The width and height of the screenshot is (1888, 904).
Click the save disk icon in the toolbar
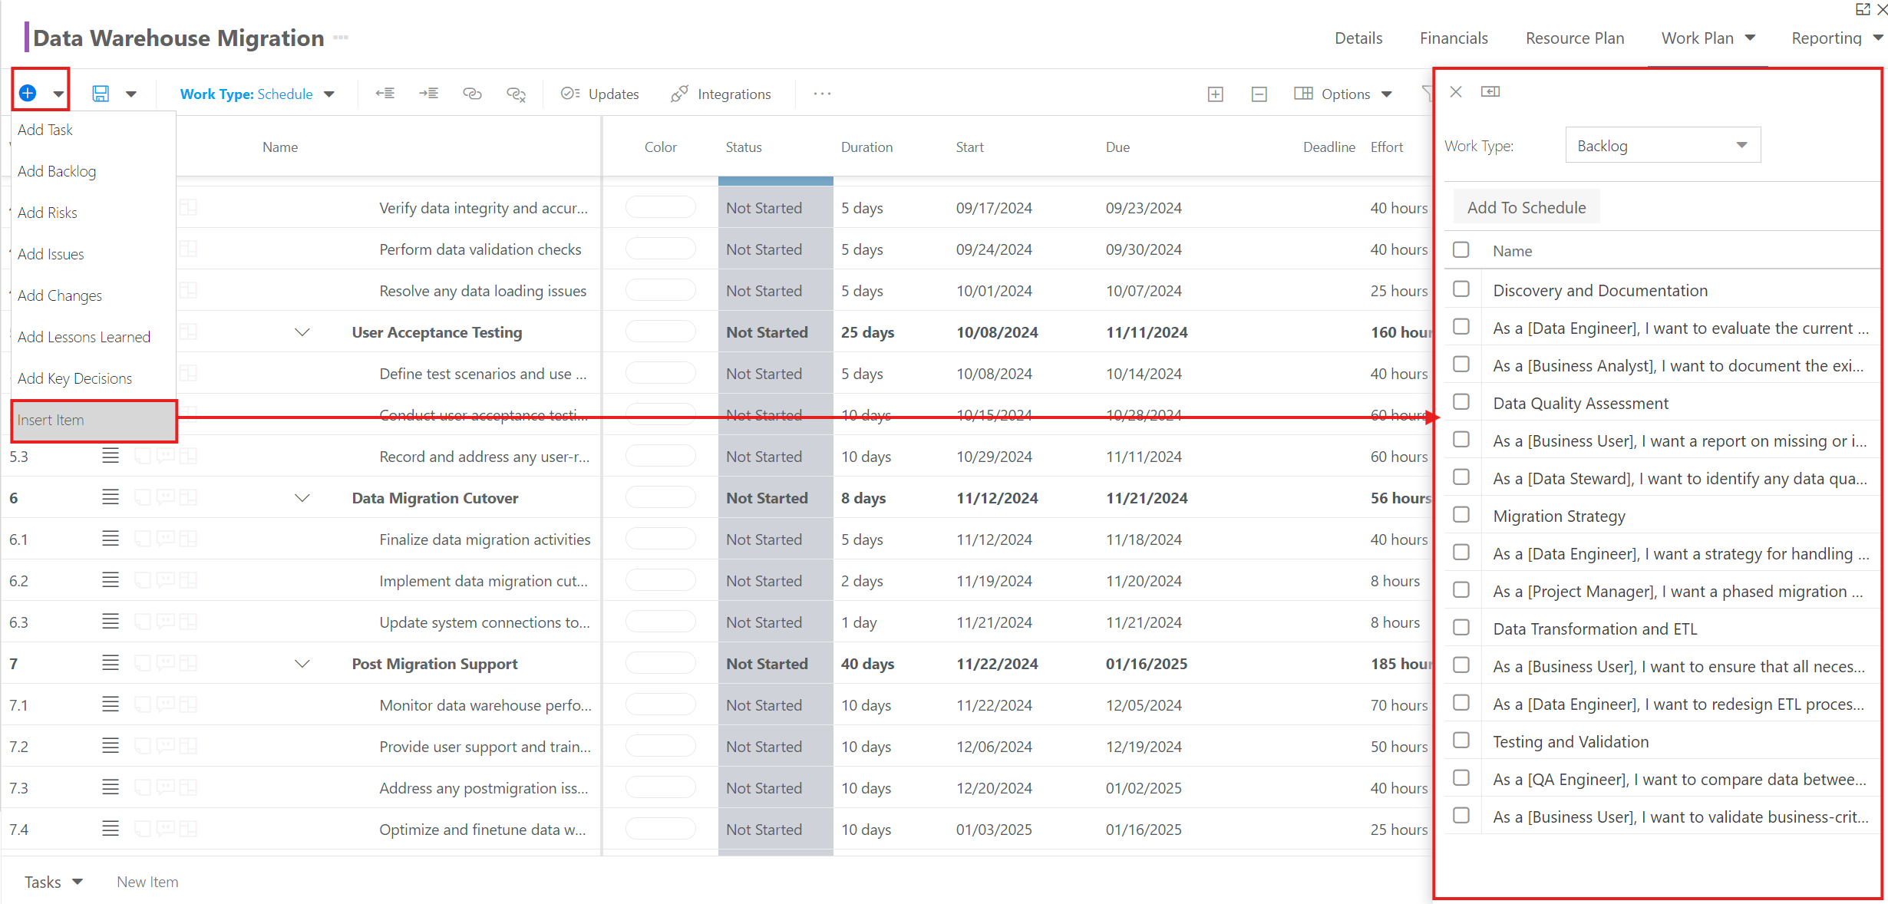point(101,94)
